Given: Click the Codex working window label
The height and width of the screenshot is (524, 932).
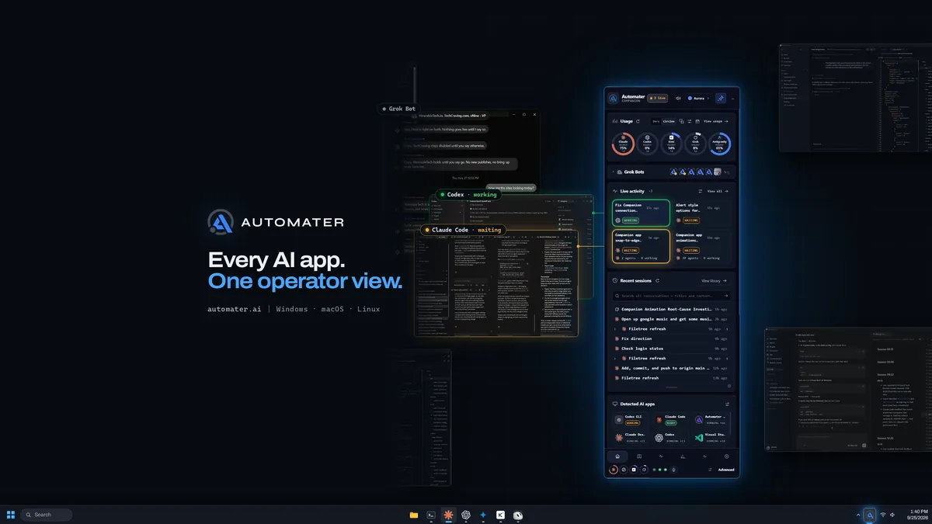Looking at the screenshot, I should [469, 195].
